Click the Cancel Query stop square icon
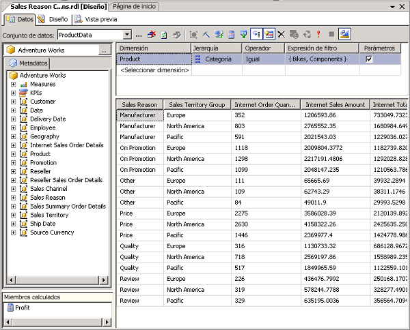Image resolution: width=410 pixels, height=330 pixels. [331, 34]
